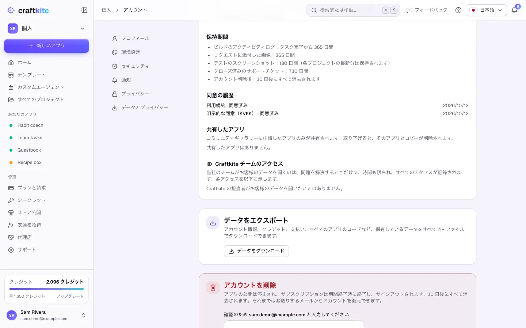Click the シークレット key icon
526x328 pixels.
[x=11, y=200]
